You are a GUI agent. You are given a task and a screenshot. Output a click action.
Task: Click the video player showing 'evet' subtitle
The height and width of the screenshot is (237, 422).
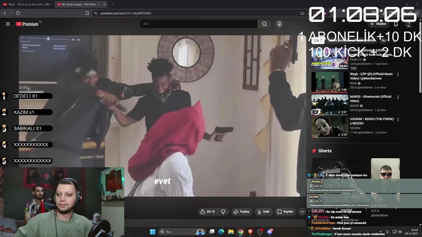tap(162, 116)
